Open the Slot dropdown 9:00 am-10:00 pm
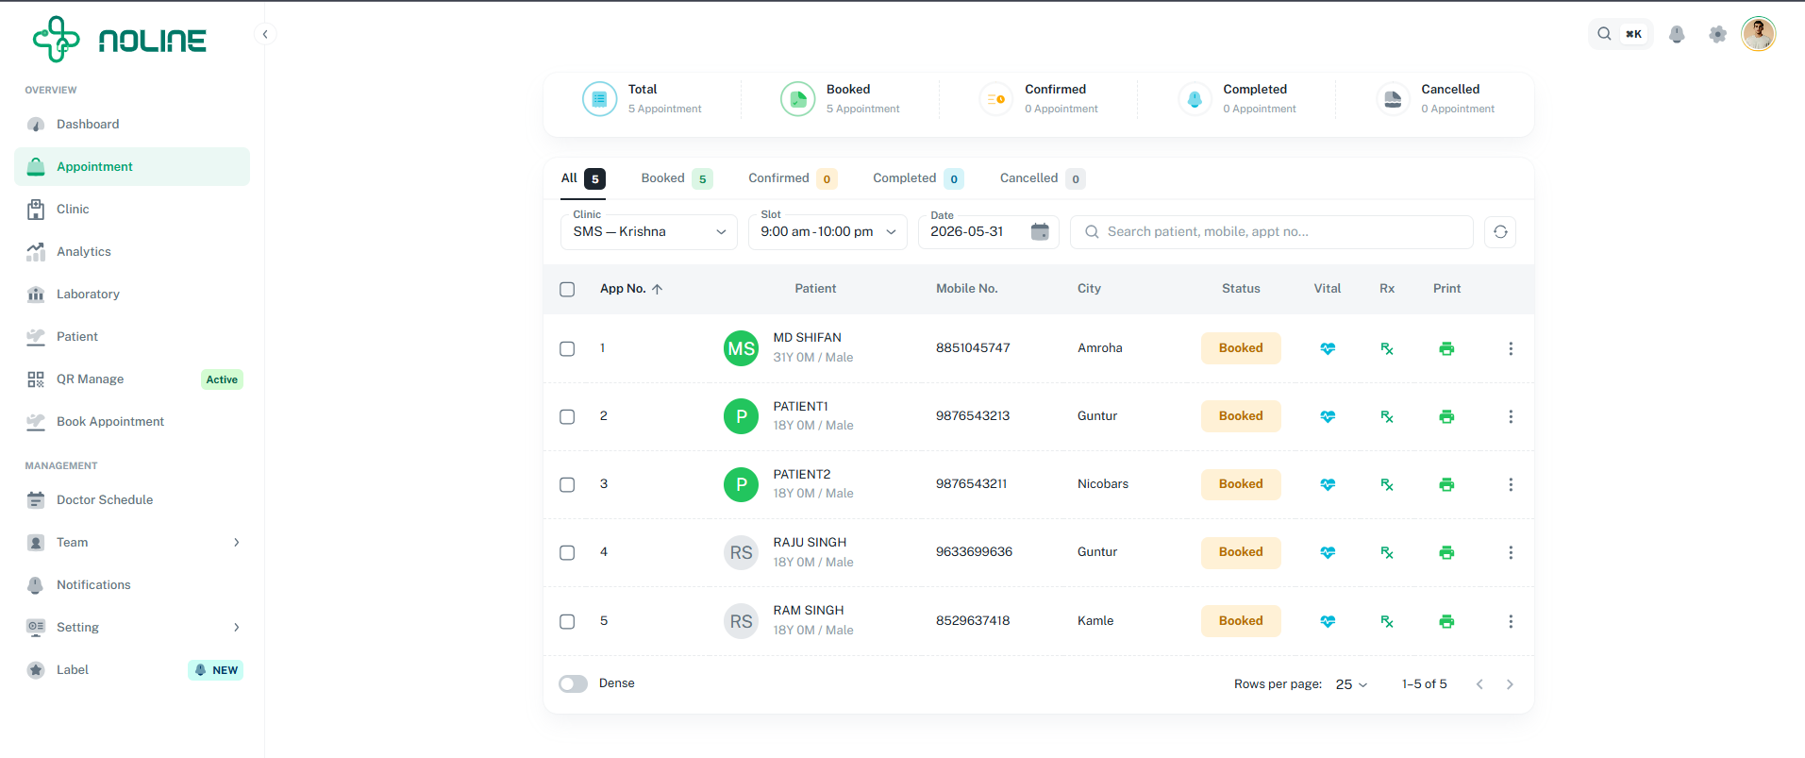 tap(827, 232)
